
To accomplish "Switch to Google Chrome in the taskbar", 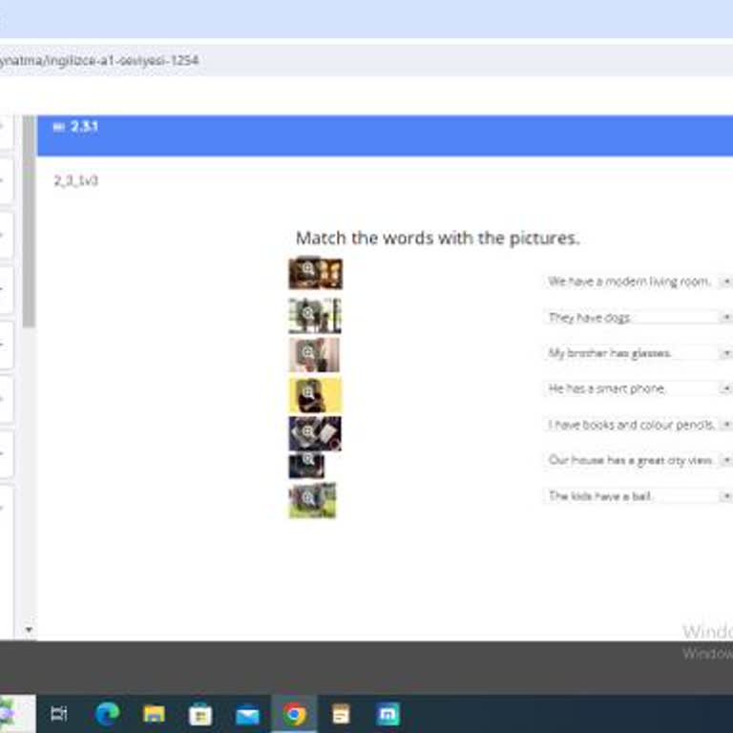I will click(295, 714).
